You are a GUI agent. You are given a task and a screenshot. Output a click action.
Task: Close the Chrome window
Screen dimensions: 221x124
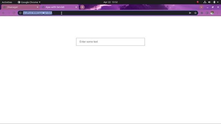tap(218, 7)
